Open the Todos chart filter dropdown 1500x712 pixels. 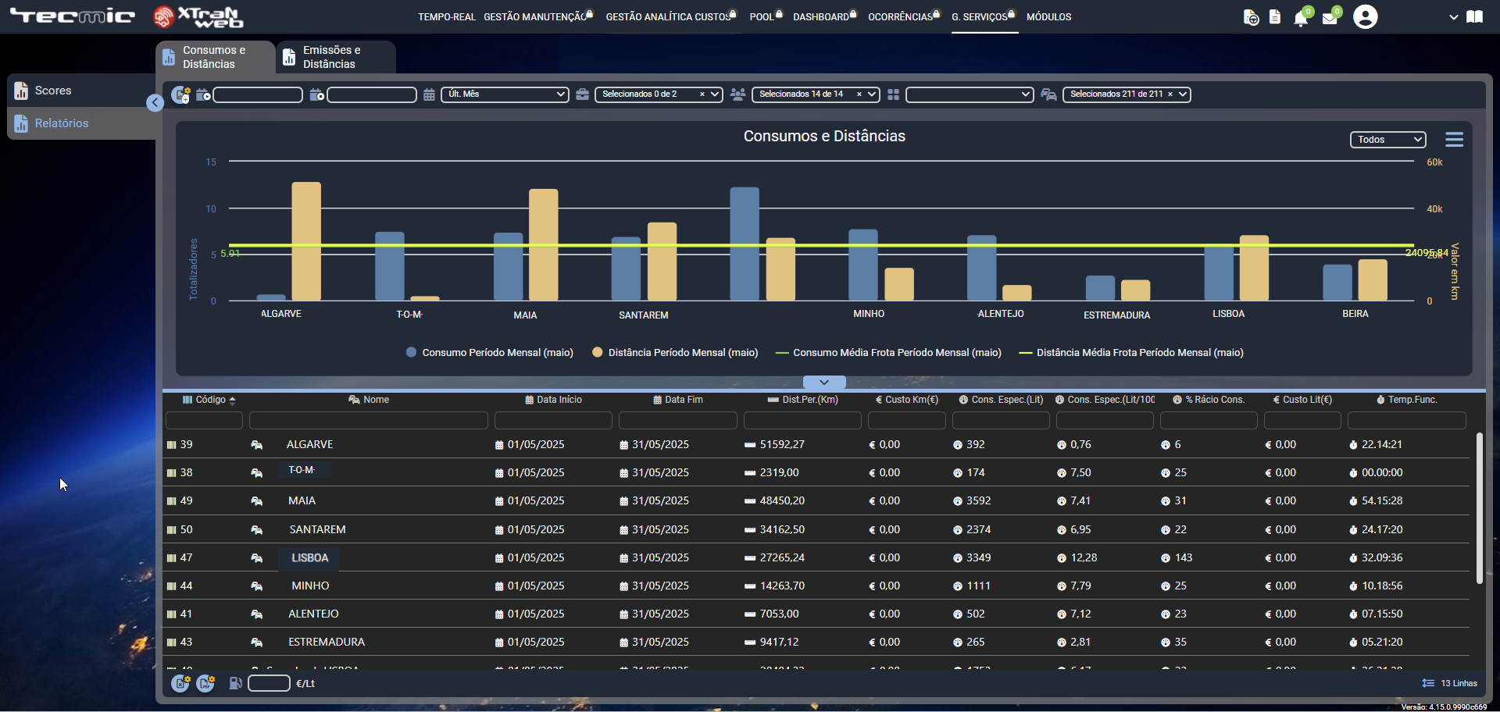click(1387, 140)
